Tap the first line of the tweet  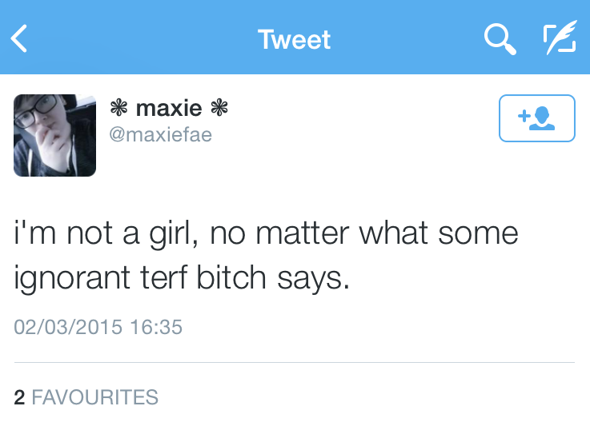coord(267,233)
